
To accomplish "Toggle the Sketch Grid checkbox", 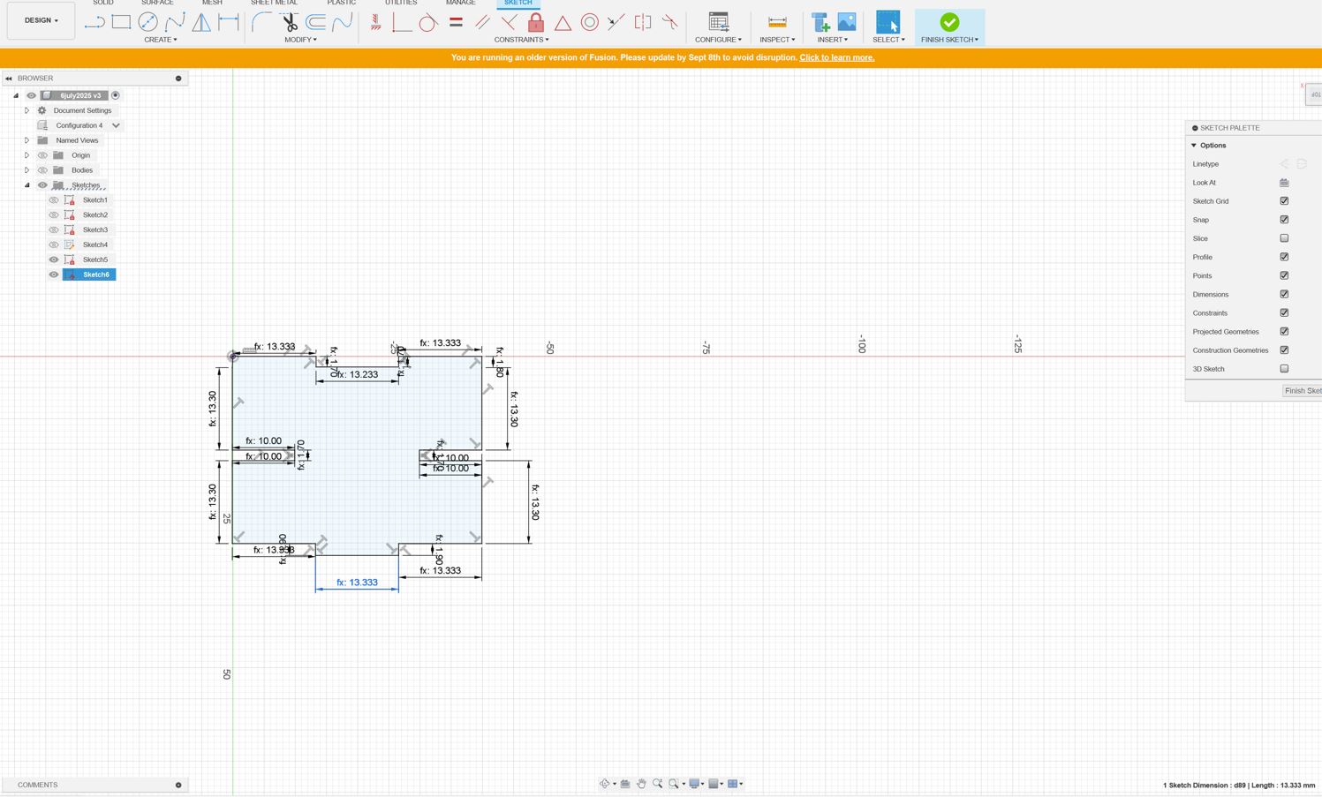I will [x=1284, y=201].
